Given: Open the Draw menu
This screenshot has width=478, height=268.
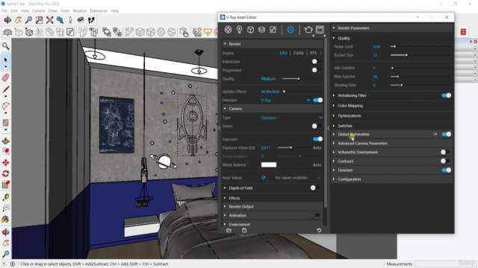Looking at the screenshot, I should [x=53, y=11].
